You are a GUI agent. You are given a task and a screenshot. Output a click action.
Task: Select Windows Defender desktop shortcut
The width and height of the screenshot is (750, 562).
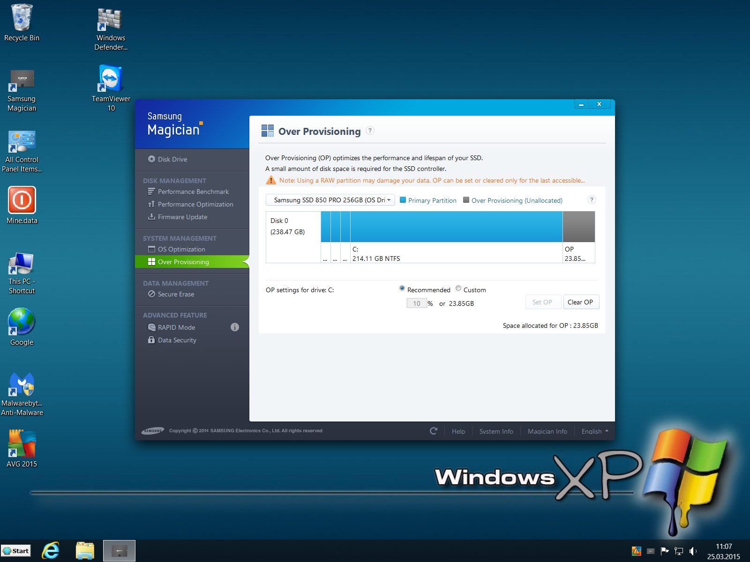coord(111,29)
